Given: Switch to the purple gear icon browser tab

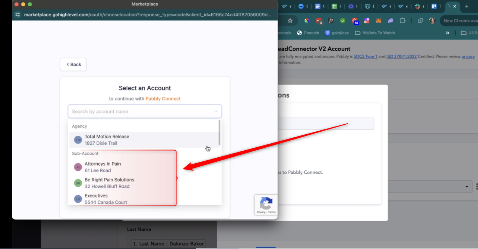Looking at the screenshot, I should (353, 6).
